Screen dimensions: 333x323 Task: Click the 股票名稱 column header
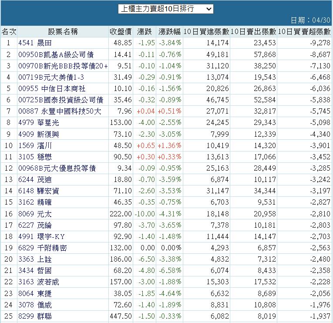63,32
